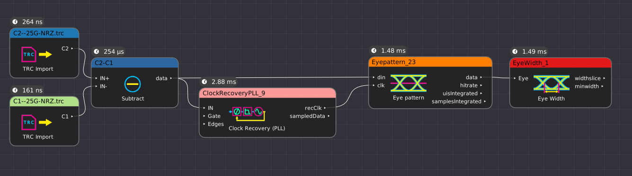
Task: Click the clock icon beside 2.88 ms
Action: pyautogui.click(x=205, y=82)
